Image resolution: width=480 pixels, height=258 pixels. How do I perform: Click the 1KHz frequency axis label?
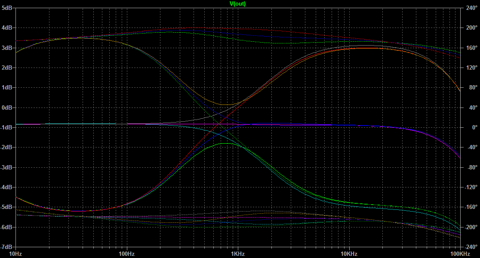(238, 254)
